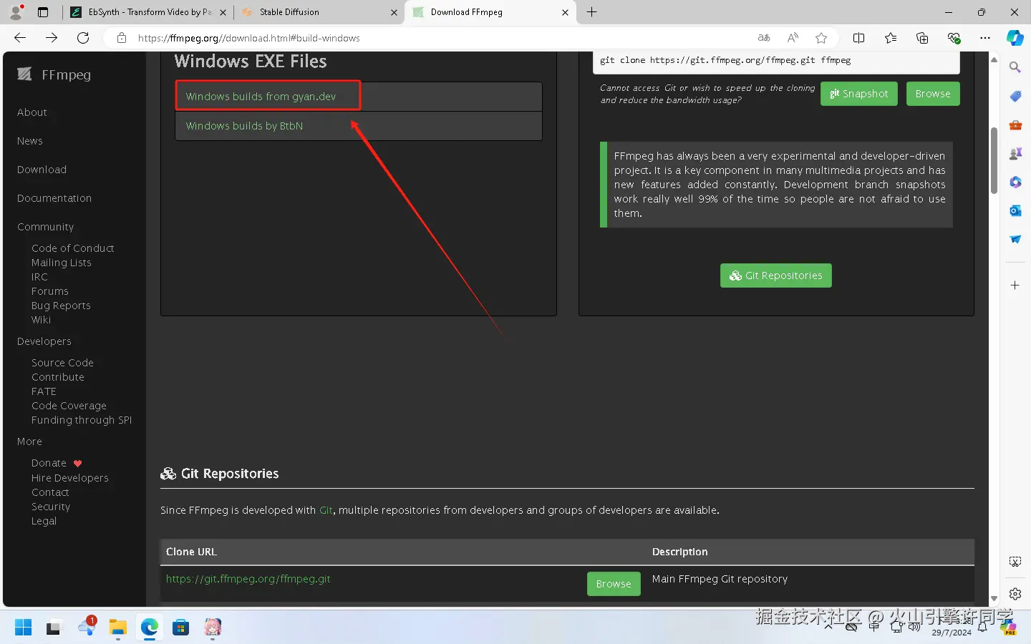The height and width of the screenshot is (644, 1031).
Task: Click the page vertical scrollbar thumb
Action: coord(994,160)
